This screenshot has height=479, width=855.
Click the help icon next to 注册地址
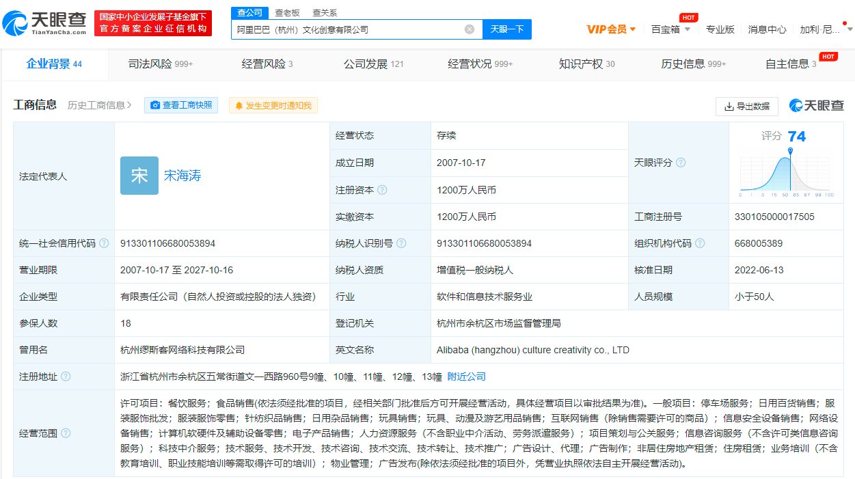pyautogui.click(x=66, y=377)
